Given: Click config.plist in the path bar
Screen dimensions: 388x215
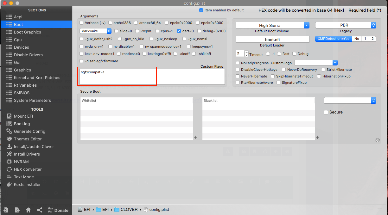Looking at the screenshot, I should [x=156, y=209].
